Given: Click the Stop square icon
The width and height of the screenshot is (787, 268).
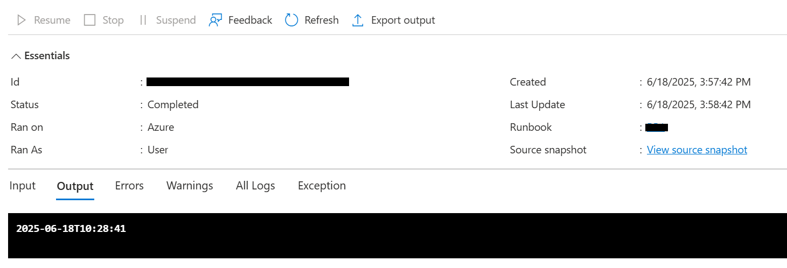Looking at the screenshot, I should [x=89, y=20].
